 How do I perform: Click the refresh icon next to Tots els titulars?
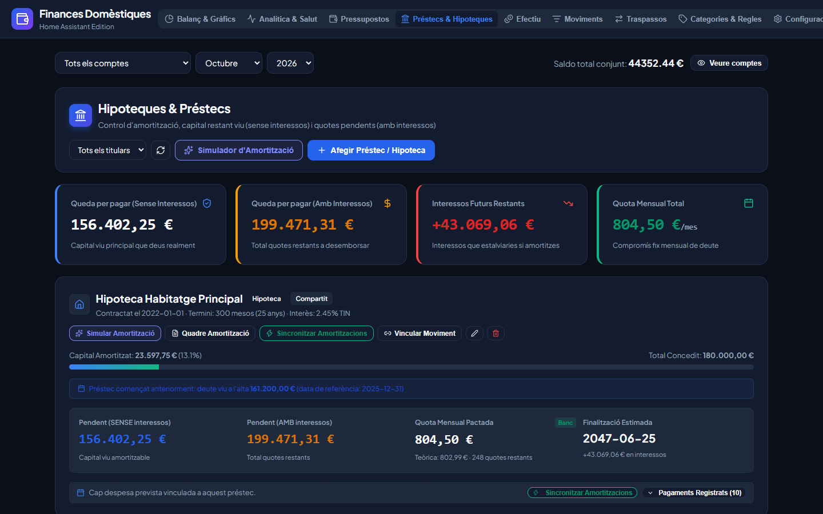pyautogui.click(x=161, y=150)
